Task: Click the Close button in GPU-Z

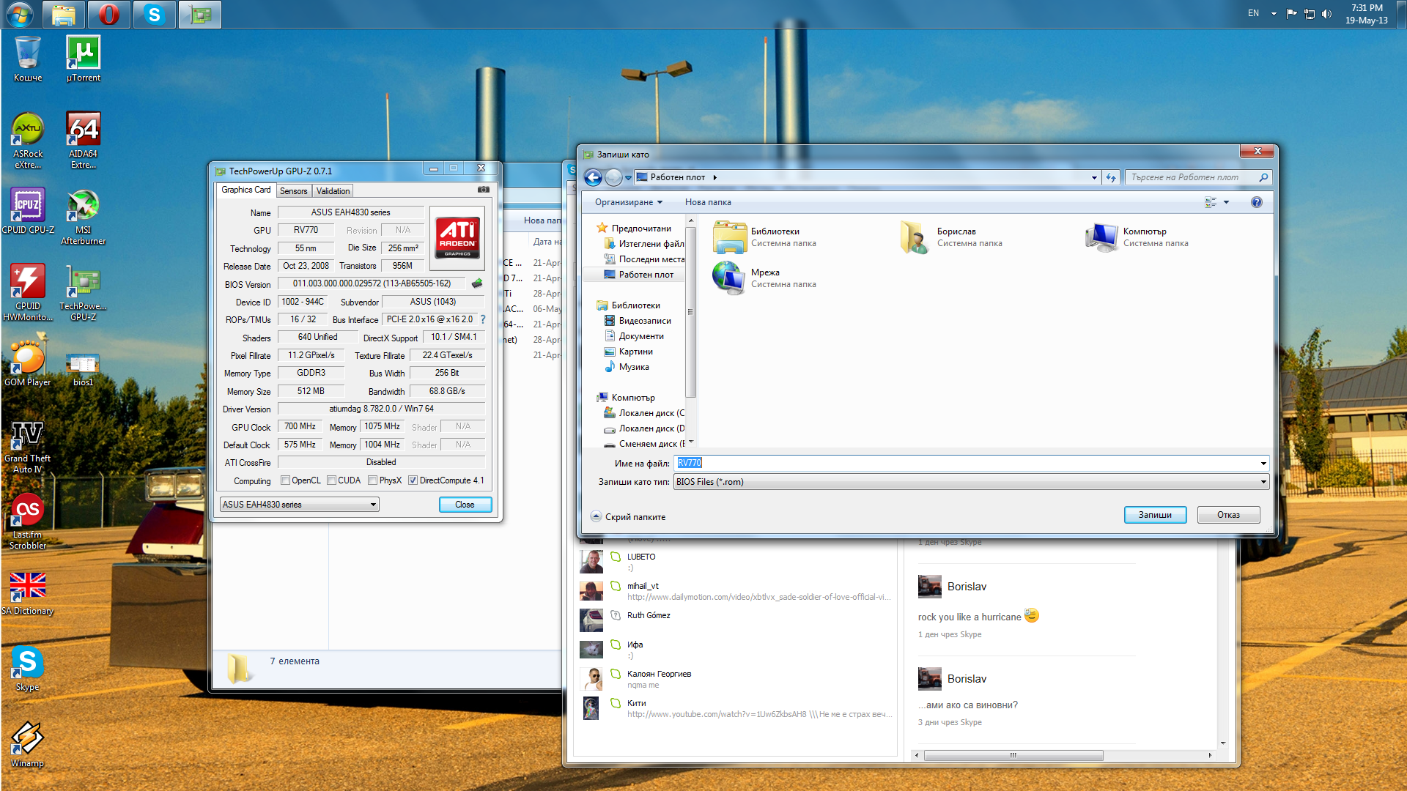Action: [x=465, y=505]
